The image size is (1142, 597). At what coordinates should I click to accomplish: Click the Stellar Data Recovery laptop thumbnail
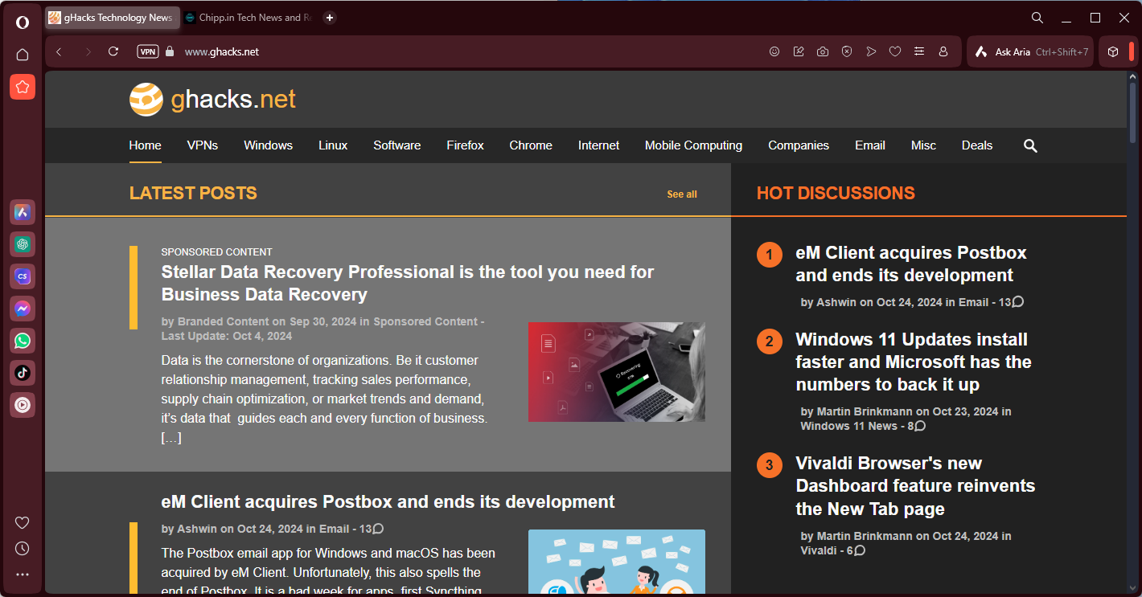pos(617,372)
